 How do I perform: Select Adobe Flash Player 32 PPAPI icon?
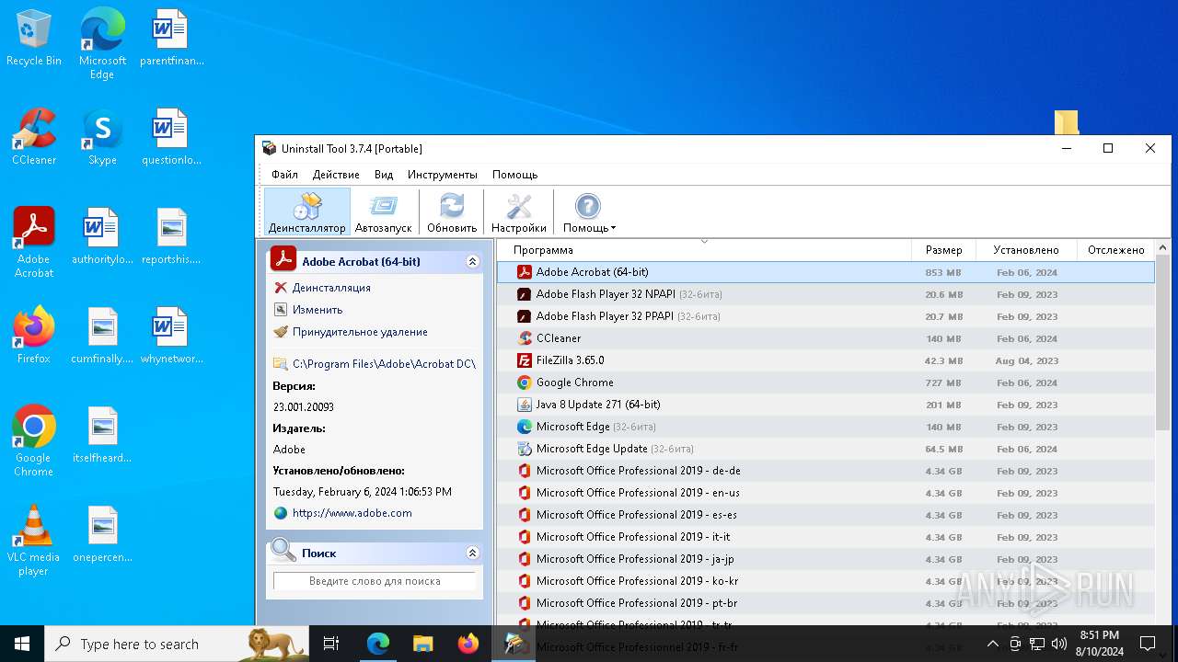click(525, 316)
